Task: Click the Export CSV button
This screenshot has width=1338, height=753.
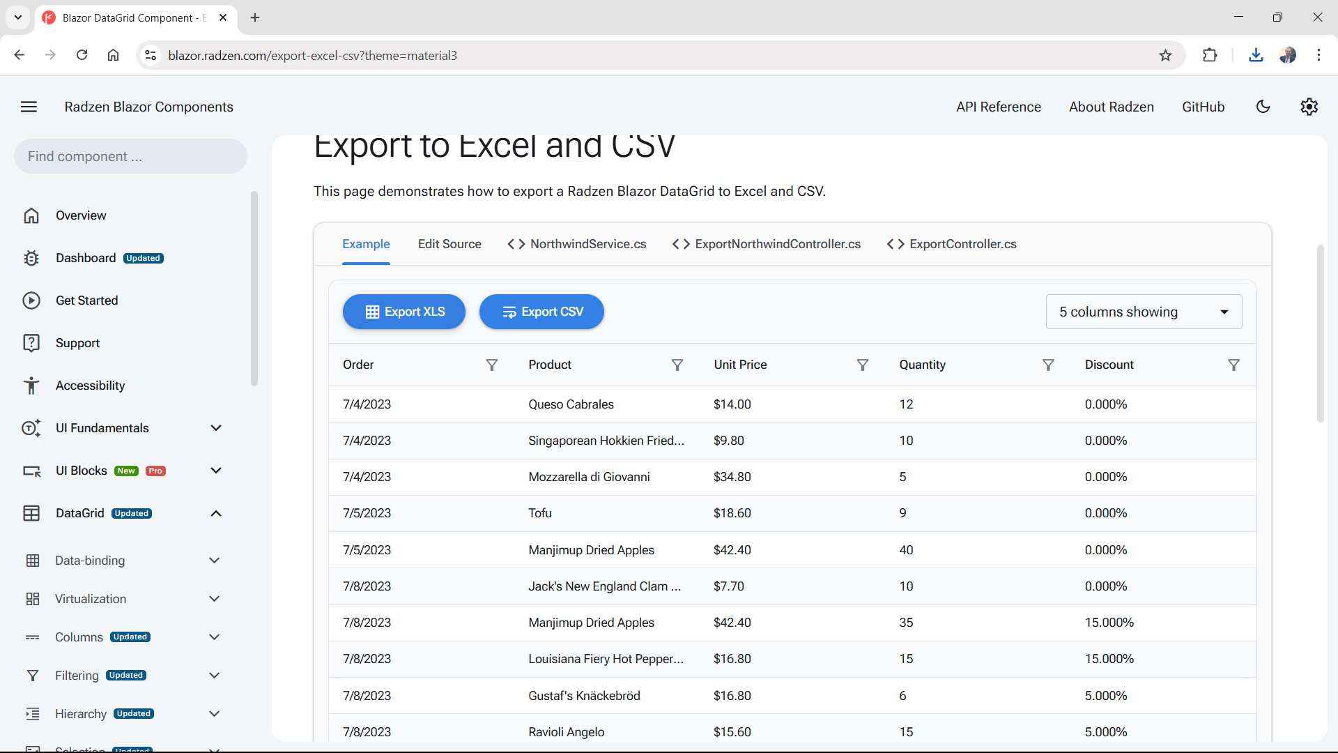Action: (541, 312)
